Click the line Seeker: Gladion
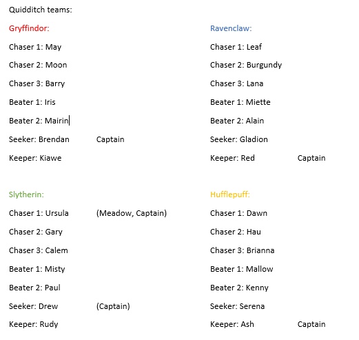The image size is (359, 340). [239, 139]
